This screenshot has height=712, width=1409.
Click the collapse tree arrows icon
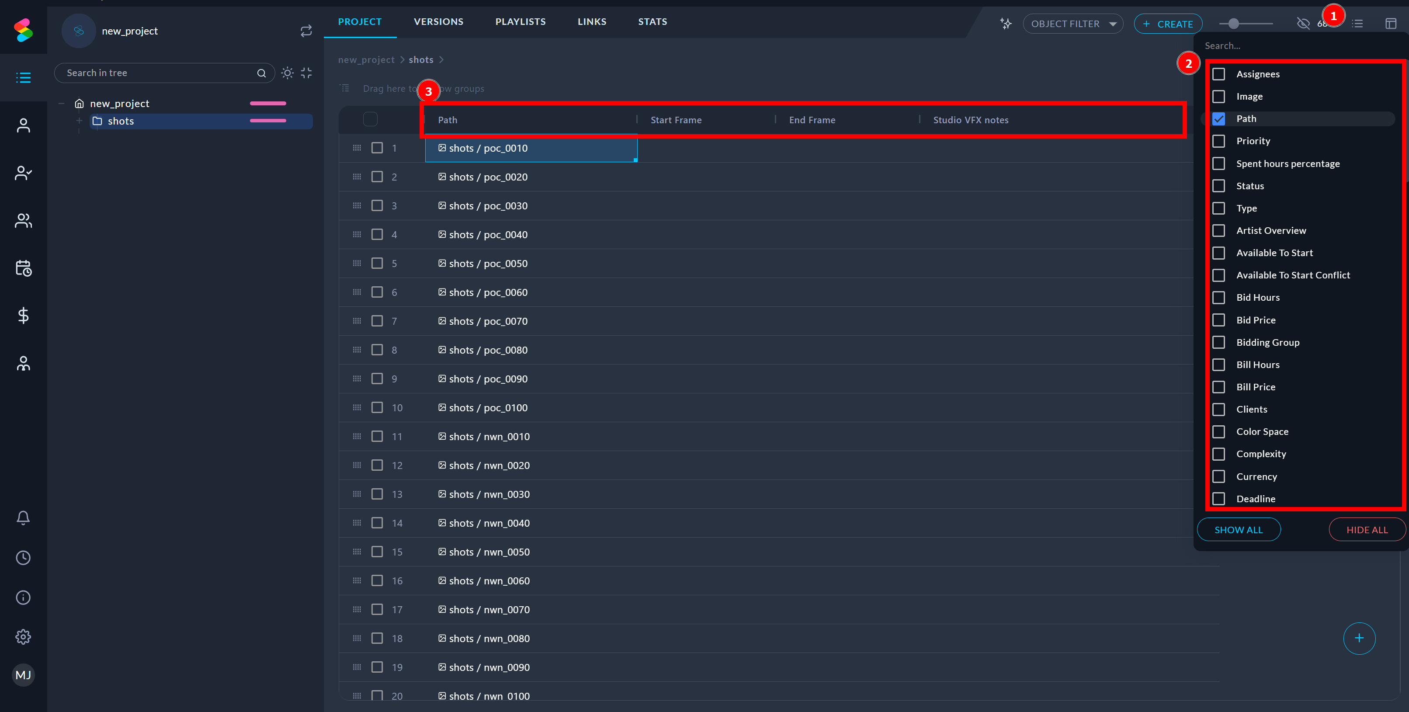[x=306, y=73]
